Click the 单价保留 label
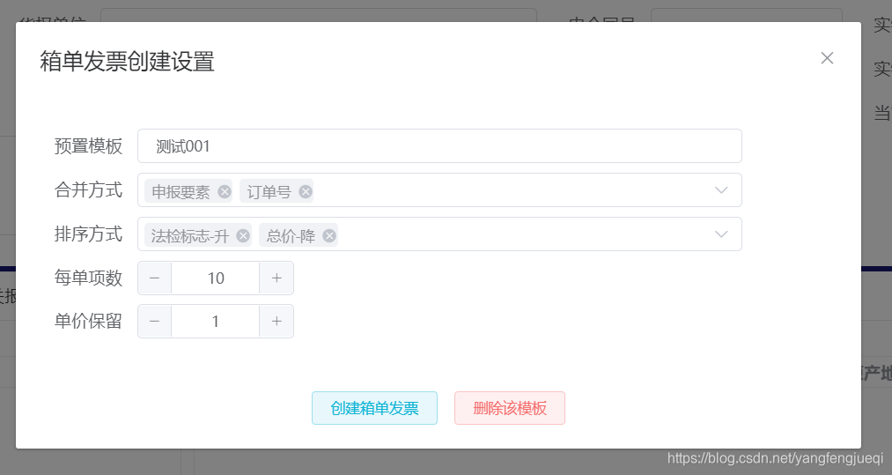The height and width of the screenshot is (475, 892). click(88, 321)
